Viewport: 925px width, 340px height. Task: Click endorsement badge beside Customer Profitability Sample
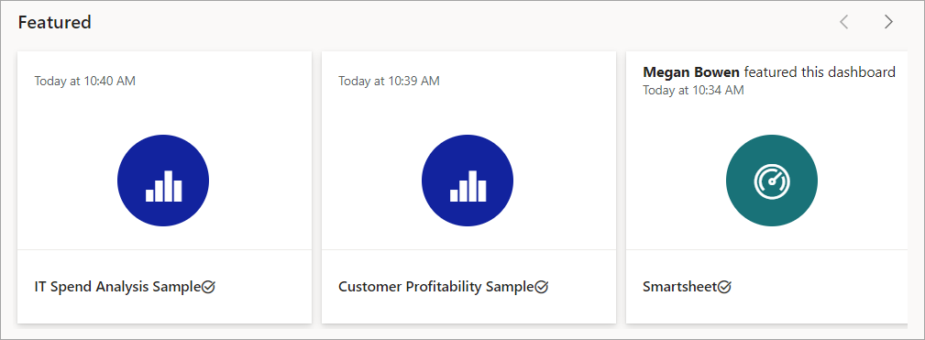[542, 287]
